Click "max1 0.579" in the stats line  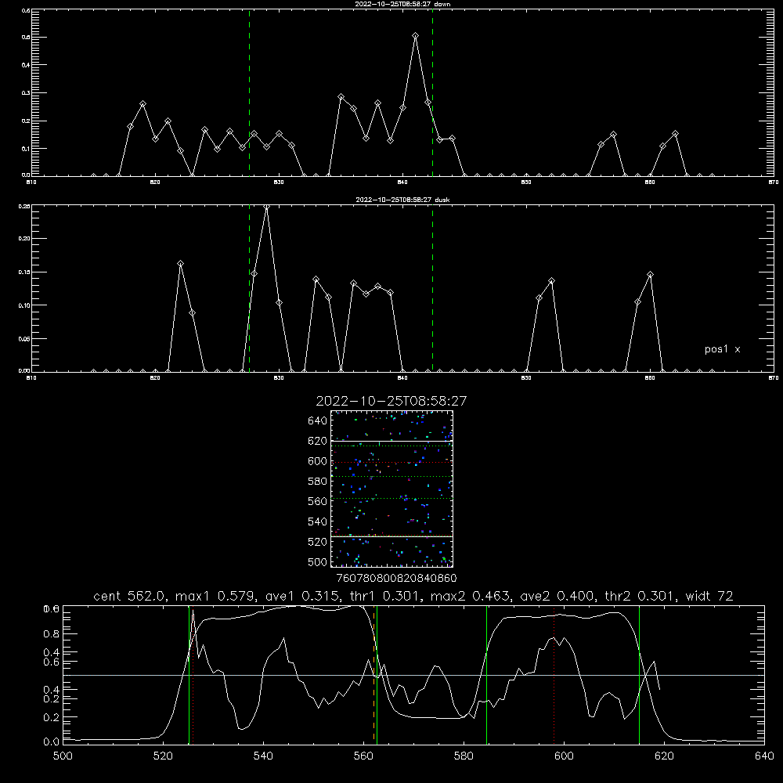(x=215, y=596)
